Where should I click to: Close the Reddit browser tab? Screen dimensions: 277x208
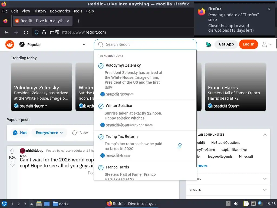[68, 21]
